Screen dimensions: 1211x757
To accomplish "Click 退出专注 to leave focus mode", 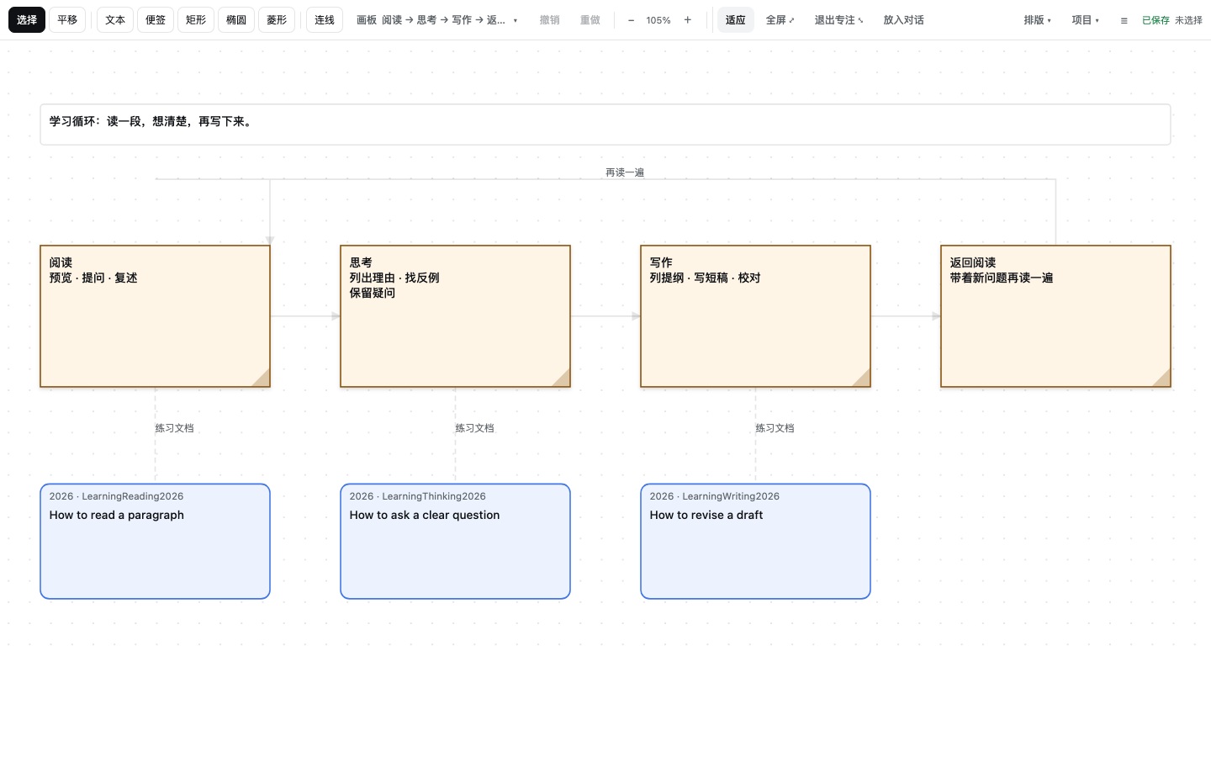I will point(838,20).
